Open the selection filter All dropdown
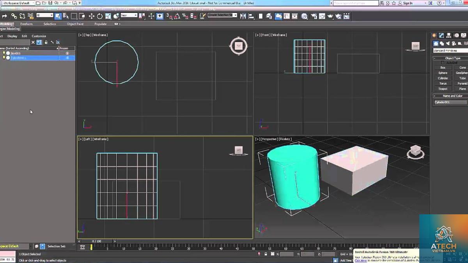 44,15
